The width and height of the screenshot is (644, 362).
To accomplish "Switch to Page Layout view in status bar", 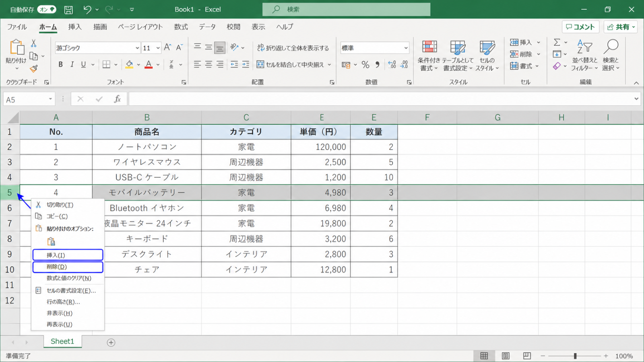I will coord(506,356).
